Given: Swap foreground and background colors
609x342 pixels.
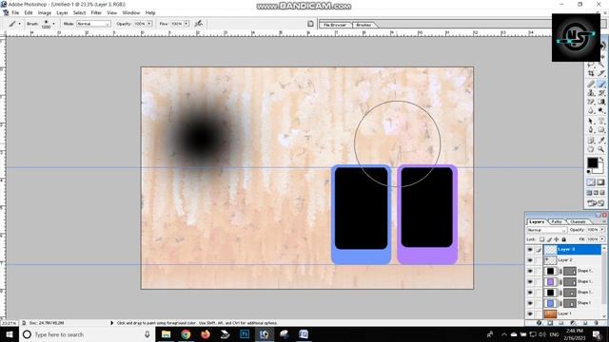Looking at the screenshot, I should click(x=601, y=159).
